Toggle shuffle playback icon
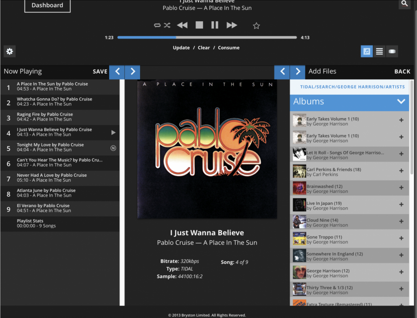This screenshot has width=417, height=318. point(167,25)
